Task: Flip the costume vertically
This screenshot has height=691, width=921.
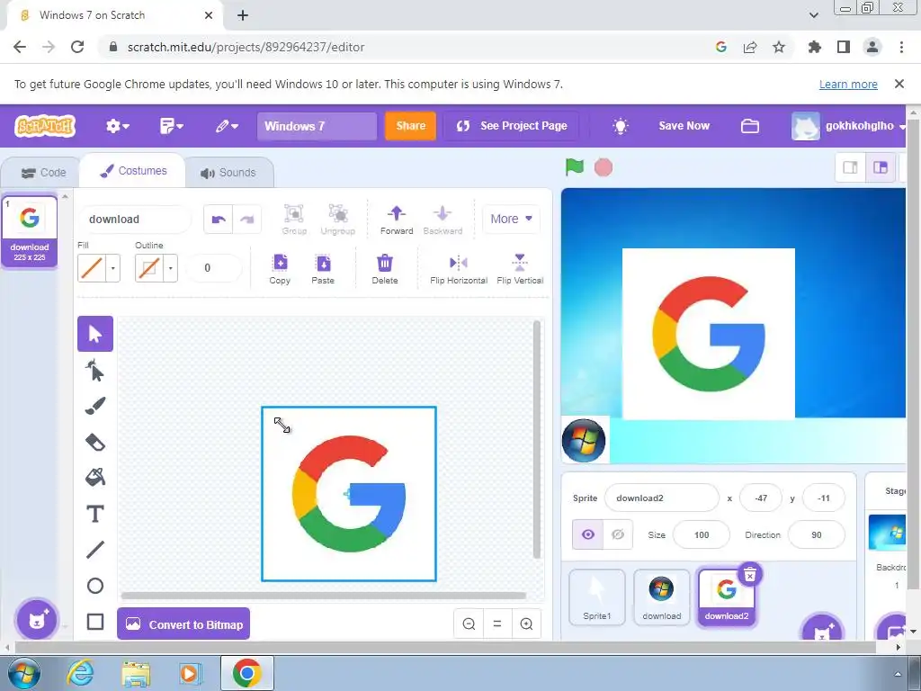Action: 520,269
